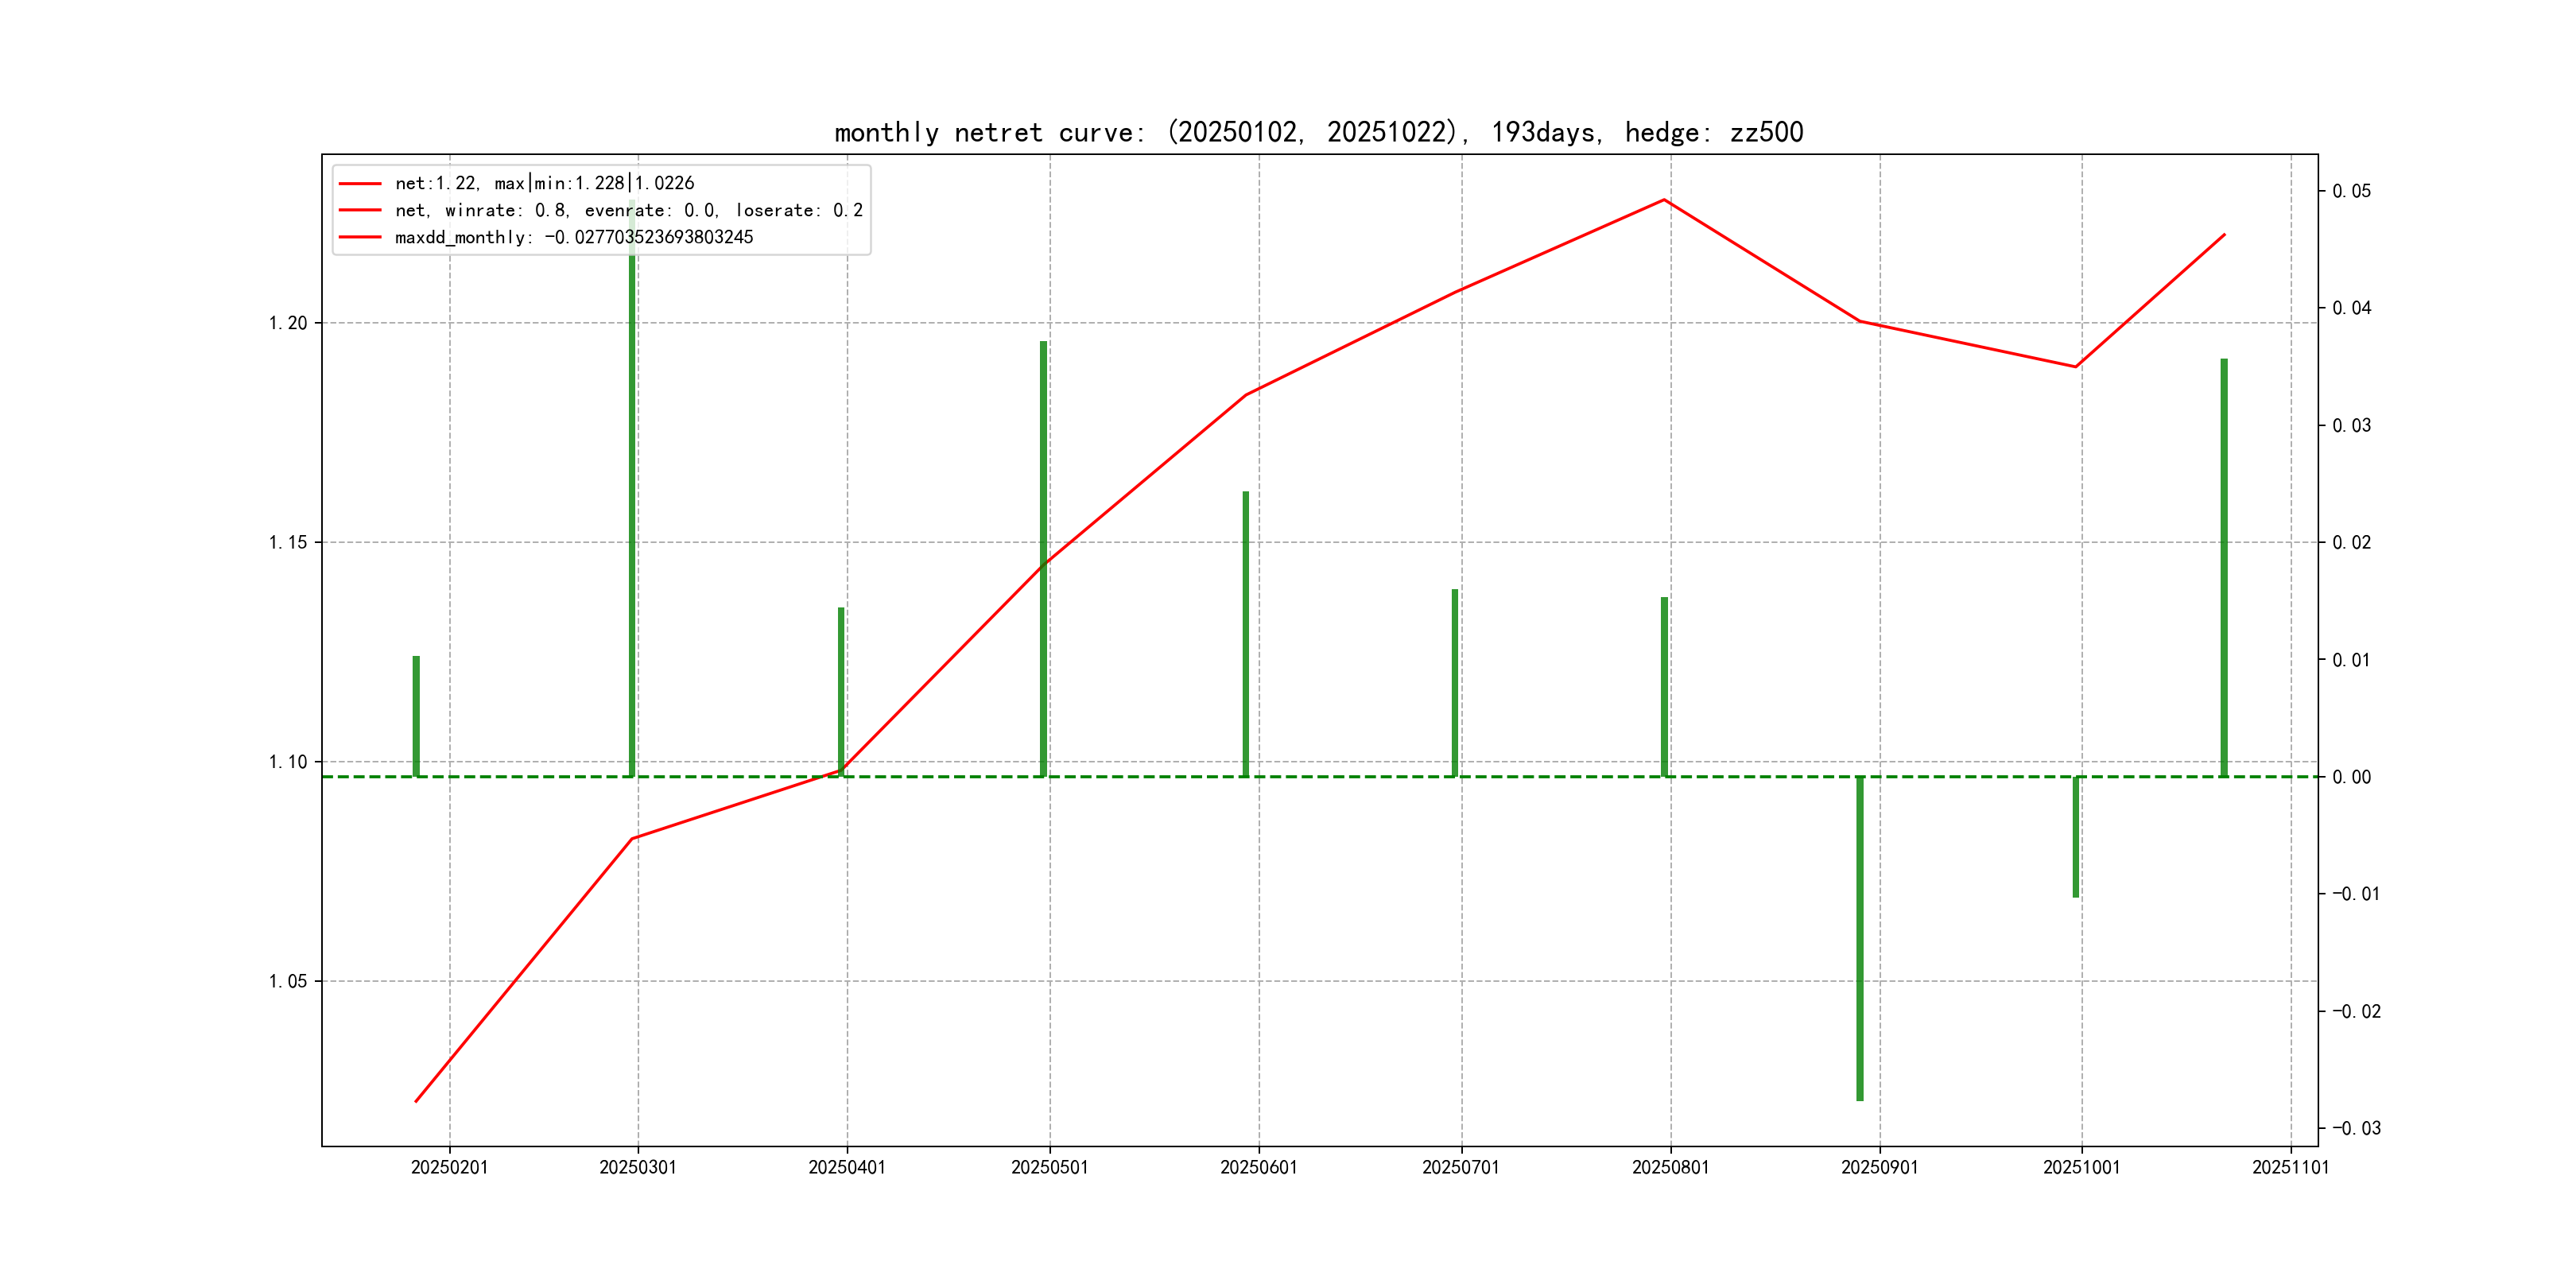The image size is (2576, 1288).
Task: Click the red line peak near 20250801
Action: coord(1664,200)
